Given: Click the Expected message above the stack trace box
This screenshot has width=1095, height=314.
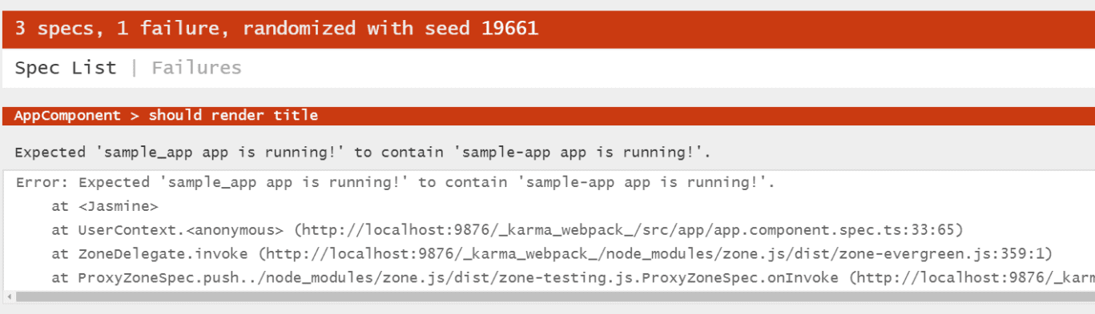Looking at the screenshot, I should tap(362, 152).
